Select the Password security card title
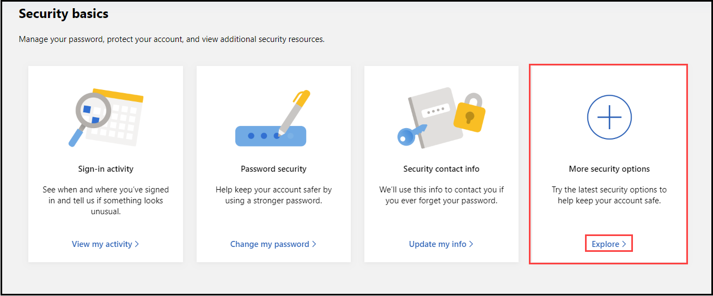The width and height of the screenshot is (713, 296). 273,169
